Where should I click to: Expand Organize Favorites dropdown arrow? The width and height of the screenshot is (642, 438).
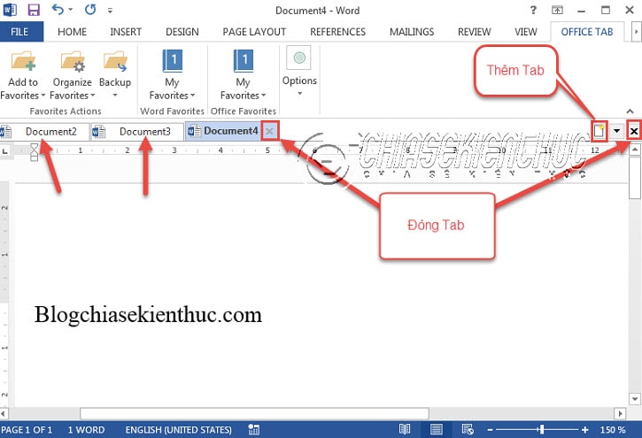pos(93,96)
